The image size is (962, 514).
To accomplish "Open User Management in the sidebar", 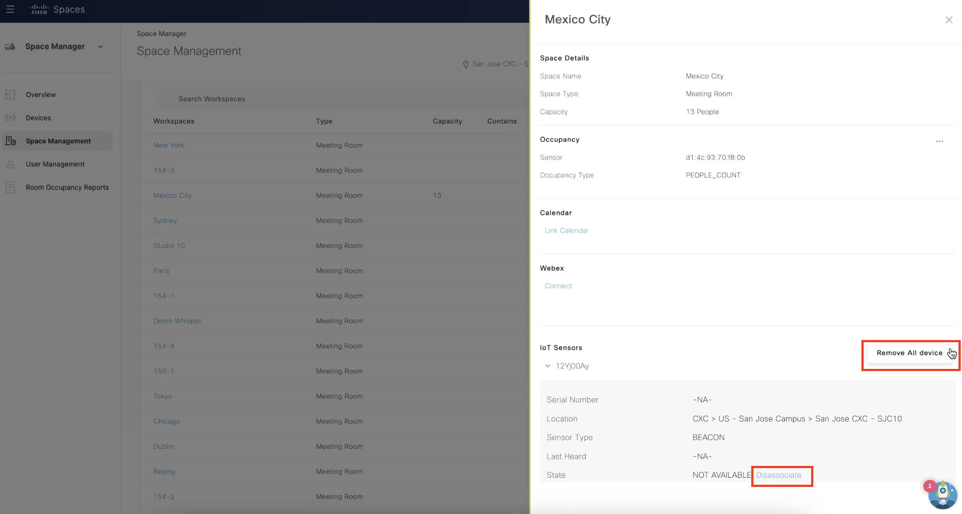I will (55, 164).
